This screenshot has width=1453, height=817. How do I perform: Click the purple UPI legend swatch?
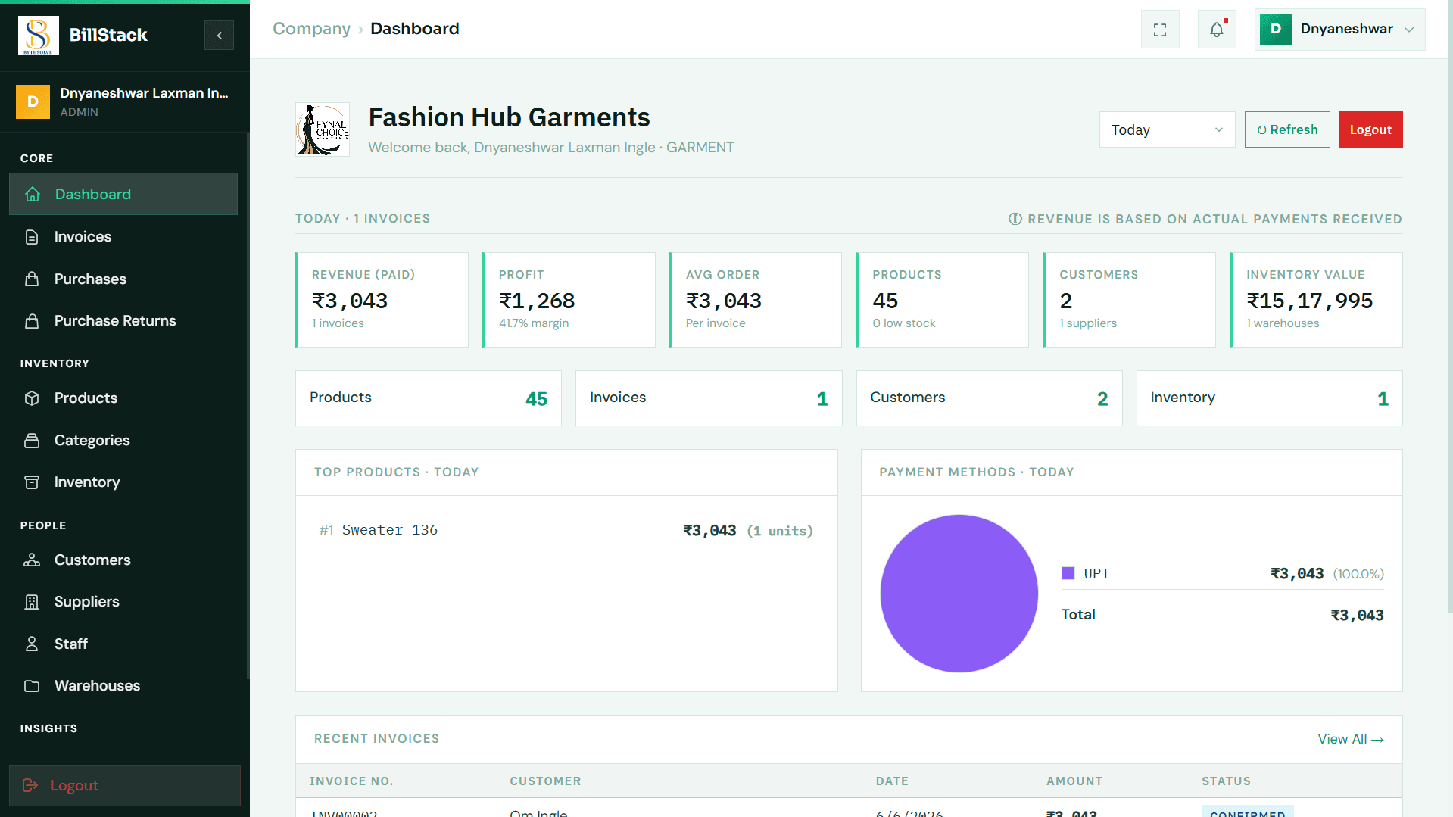(1068, 573)
